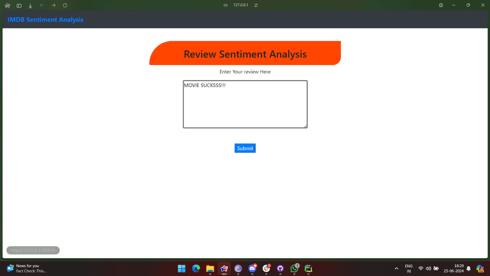Focus the review text area
Screen dimensions: 490x276
point(245,104)
